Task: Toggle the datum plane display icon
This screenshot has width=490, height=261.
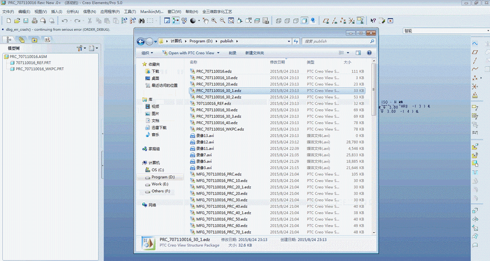Action: [326, 20]
